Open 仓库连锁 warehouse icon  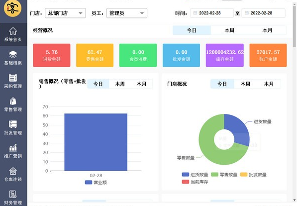[13, 171]
